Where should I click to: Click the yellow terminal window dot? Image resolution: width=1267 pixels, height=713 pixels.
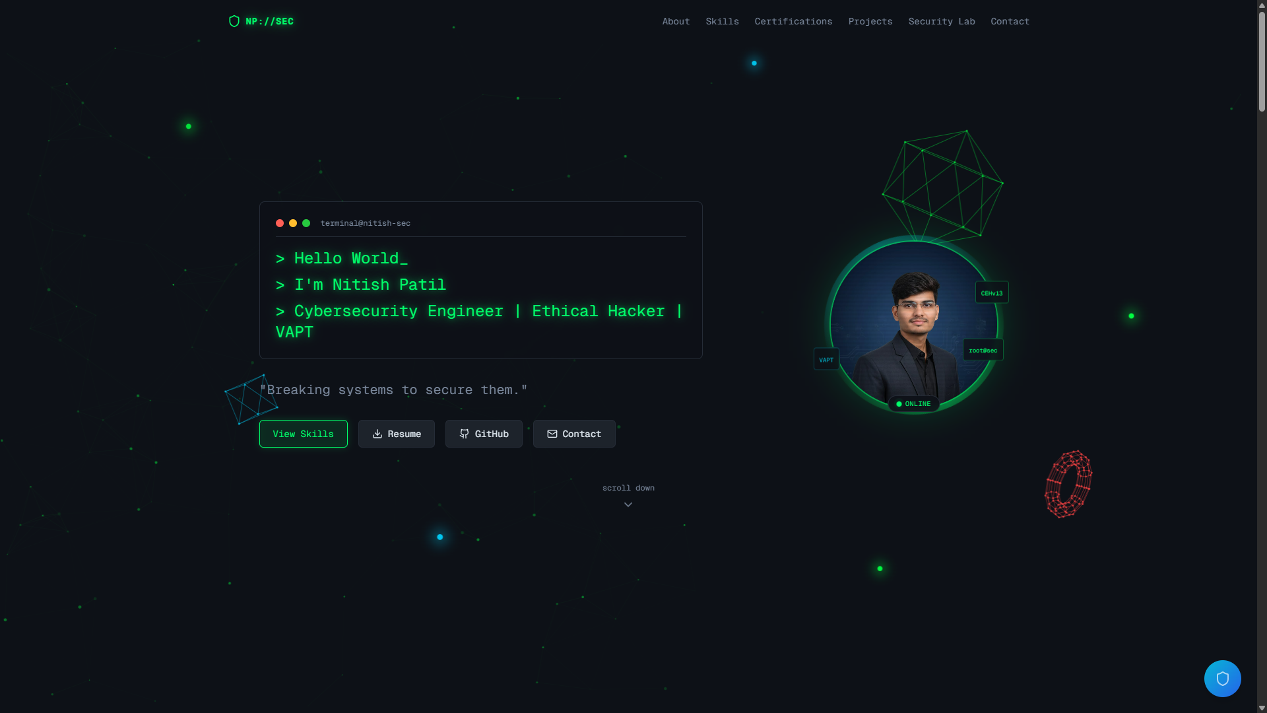click(293, 223)
